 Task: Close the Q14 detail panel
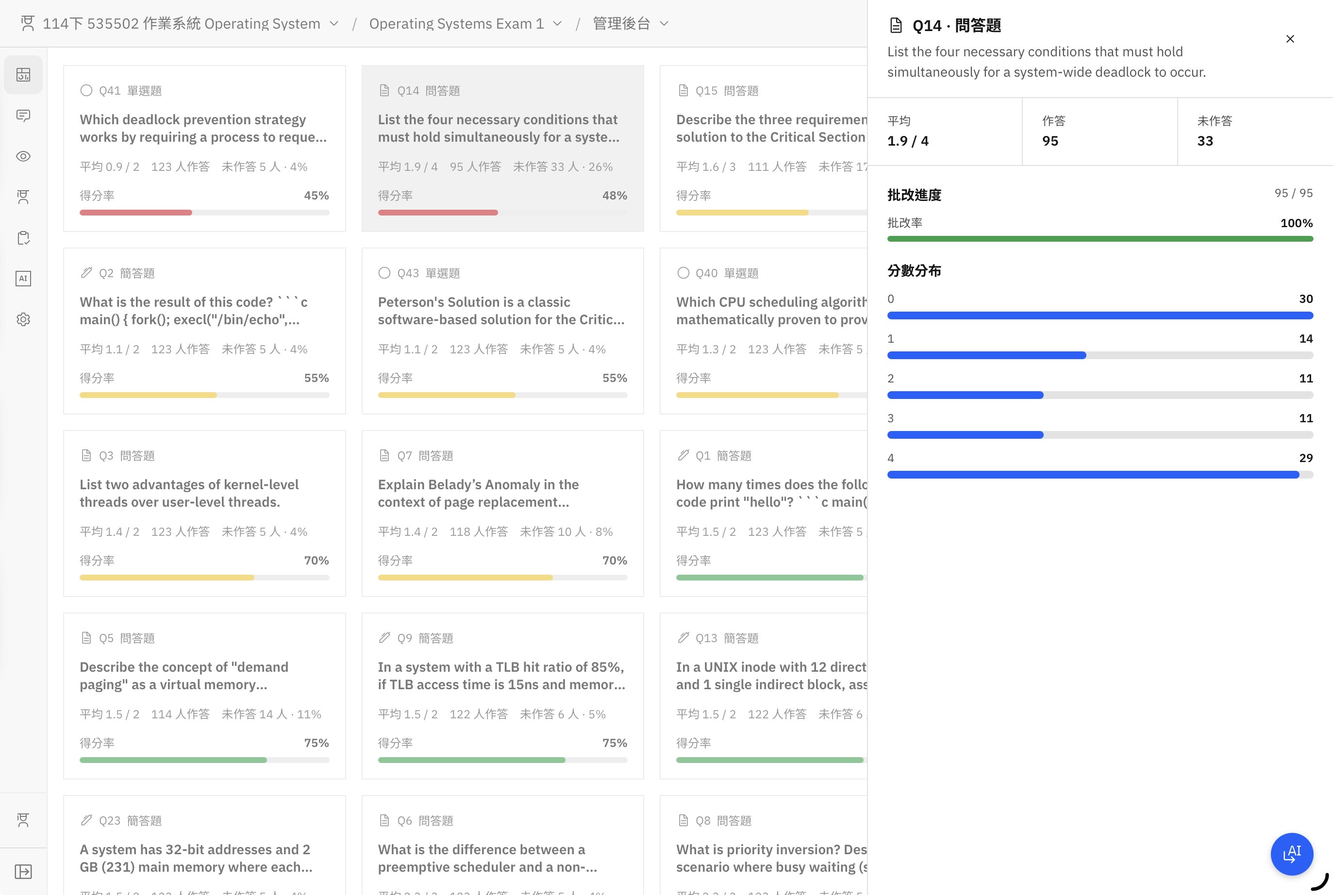(1290, 39)
